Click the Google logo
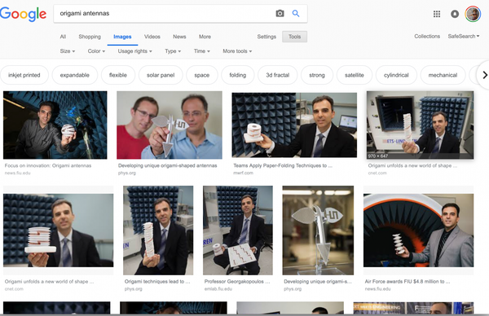This screenshot has width=489, height=316. click(x=23, y=14)
